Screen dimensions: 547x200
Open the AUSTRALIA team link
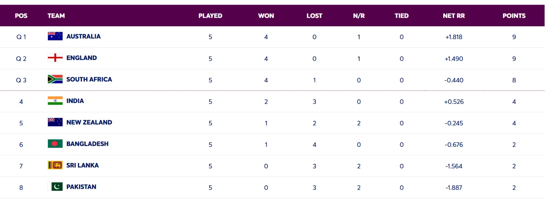83,37
